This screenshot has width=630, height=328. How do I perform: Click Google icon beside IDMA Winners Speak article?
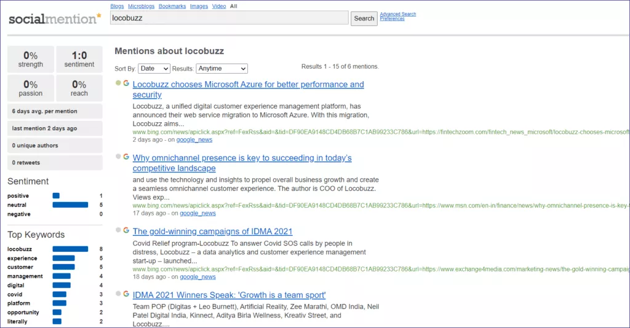(126, 294)
